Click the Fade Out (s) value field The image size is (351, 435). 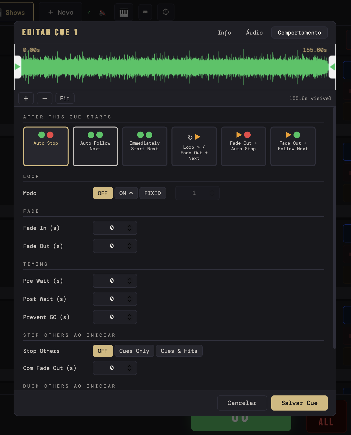pyautogui.click(x=115, y=246)
